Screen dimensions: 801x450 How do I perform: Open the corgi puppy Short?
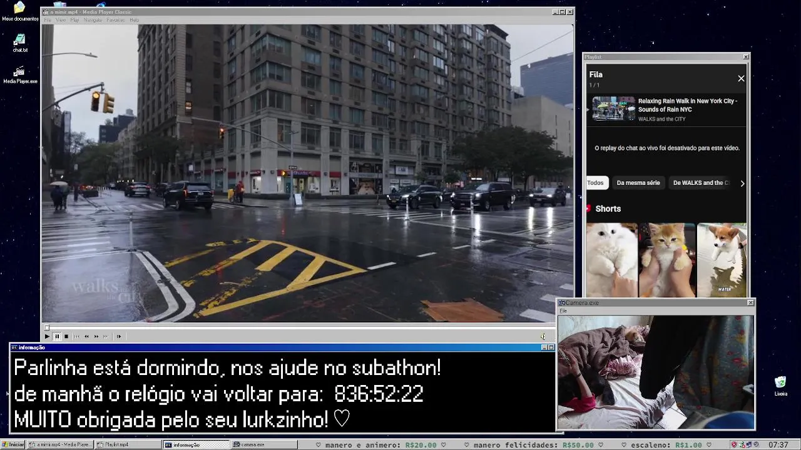coord(722,259)
